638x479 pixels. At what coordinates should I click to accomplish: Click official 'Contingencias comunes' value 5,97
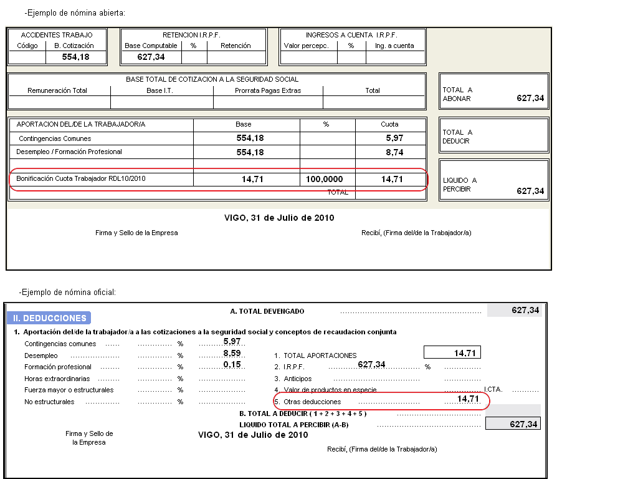(232, 341)
